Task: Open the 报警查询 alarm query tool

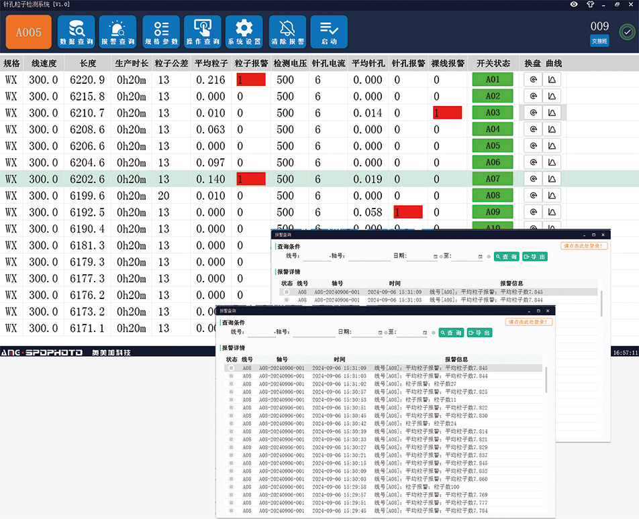Action: click(117, 32)
